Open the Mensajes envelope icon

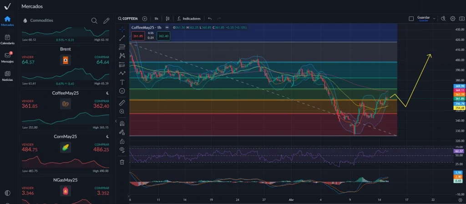click(7, 55)
